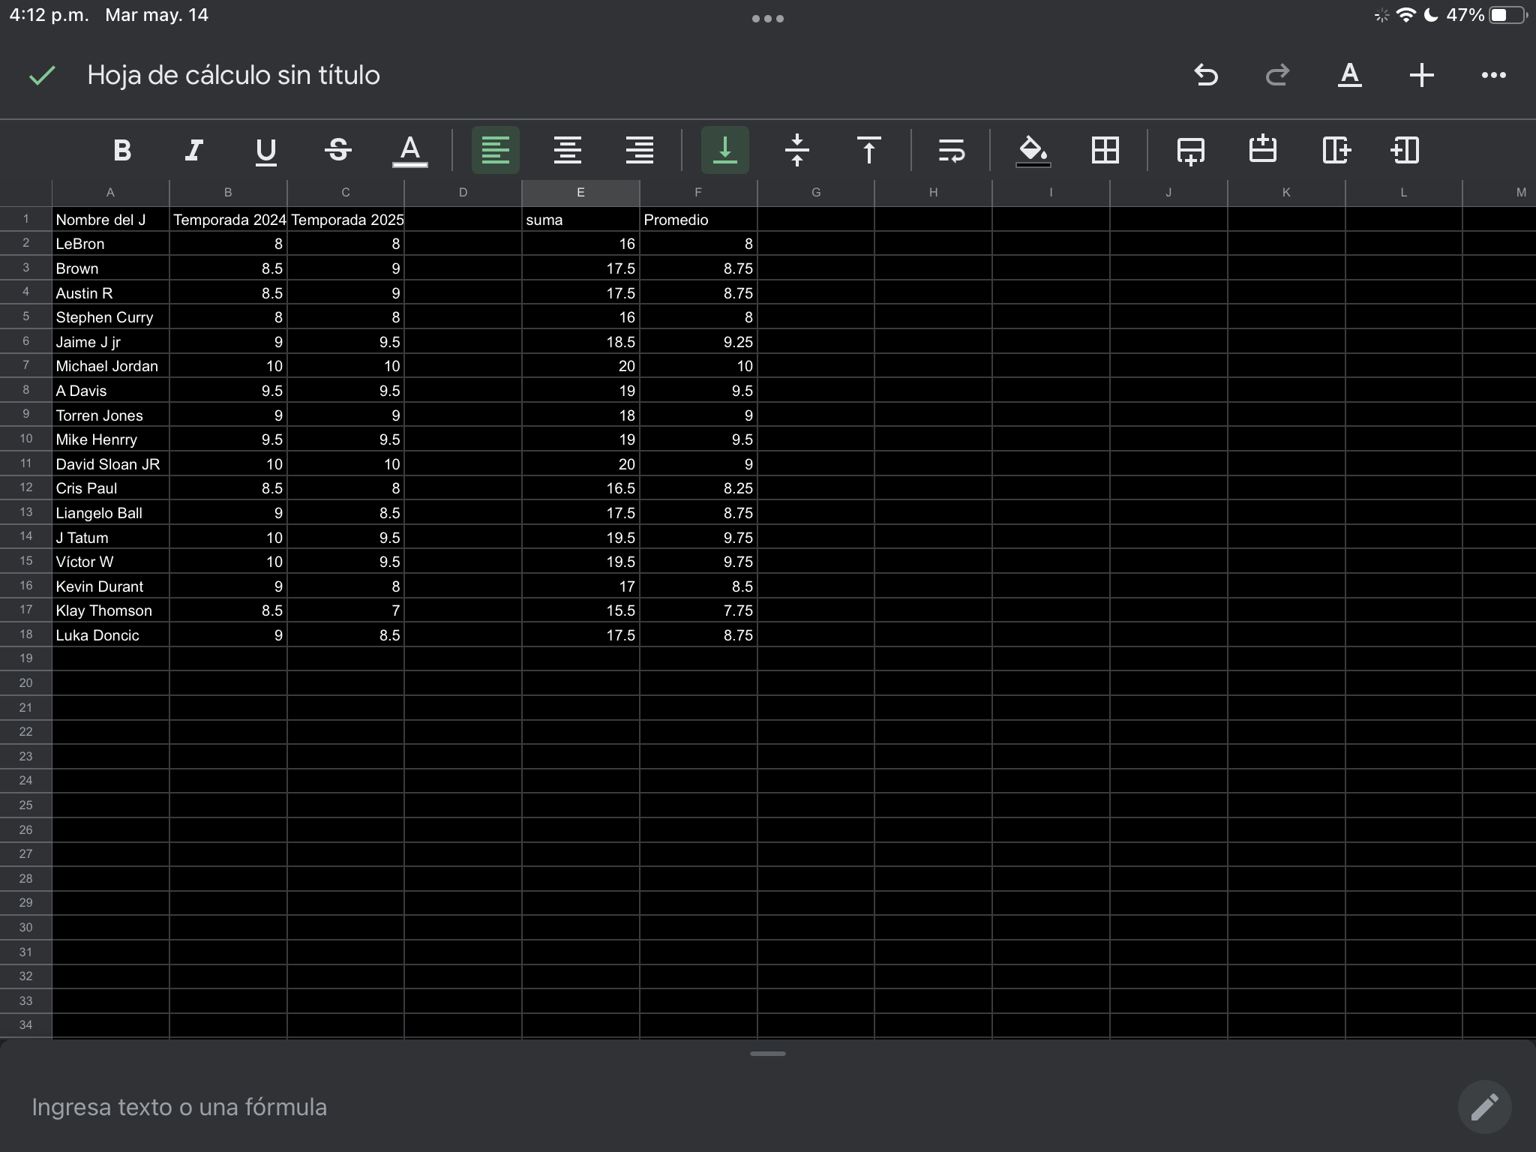Insert a row above
Image resolution: width=1536 pixels, height=1152 pixels.
[1263, 150]
